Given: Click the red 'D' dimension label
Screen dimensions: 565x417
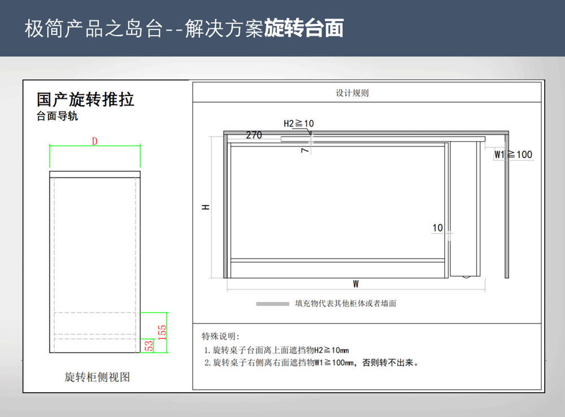Looking at the screenshot, I should [x=95, y=141].
